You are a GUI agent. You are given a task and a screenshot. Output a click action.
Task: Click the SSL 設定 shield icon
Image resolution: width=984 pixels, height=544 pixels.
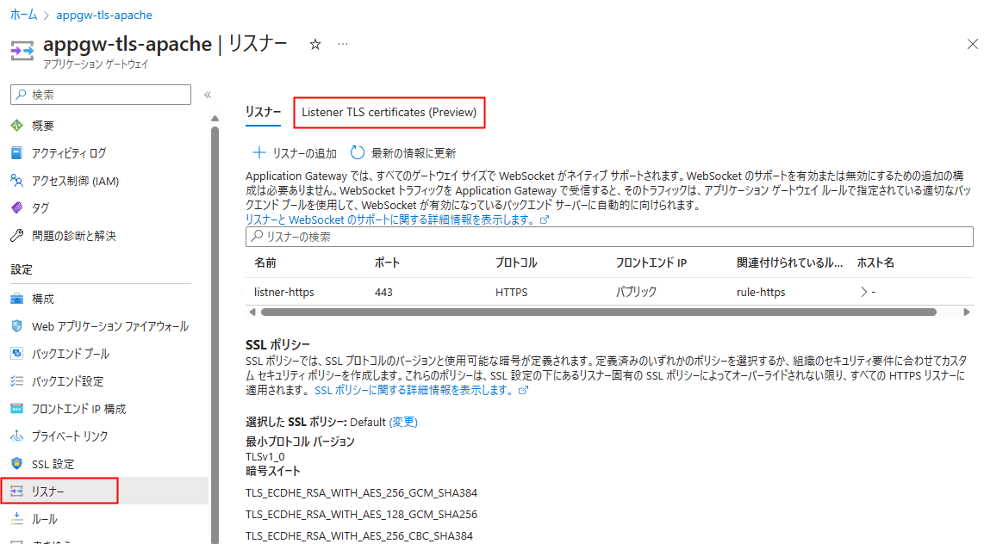click(17, 464)
